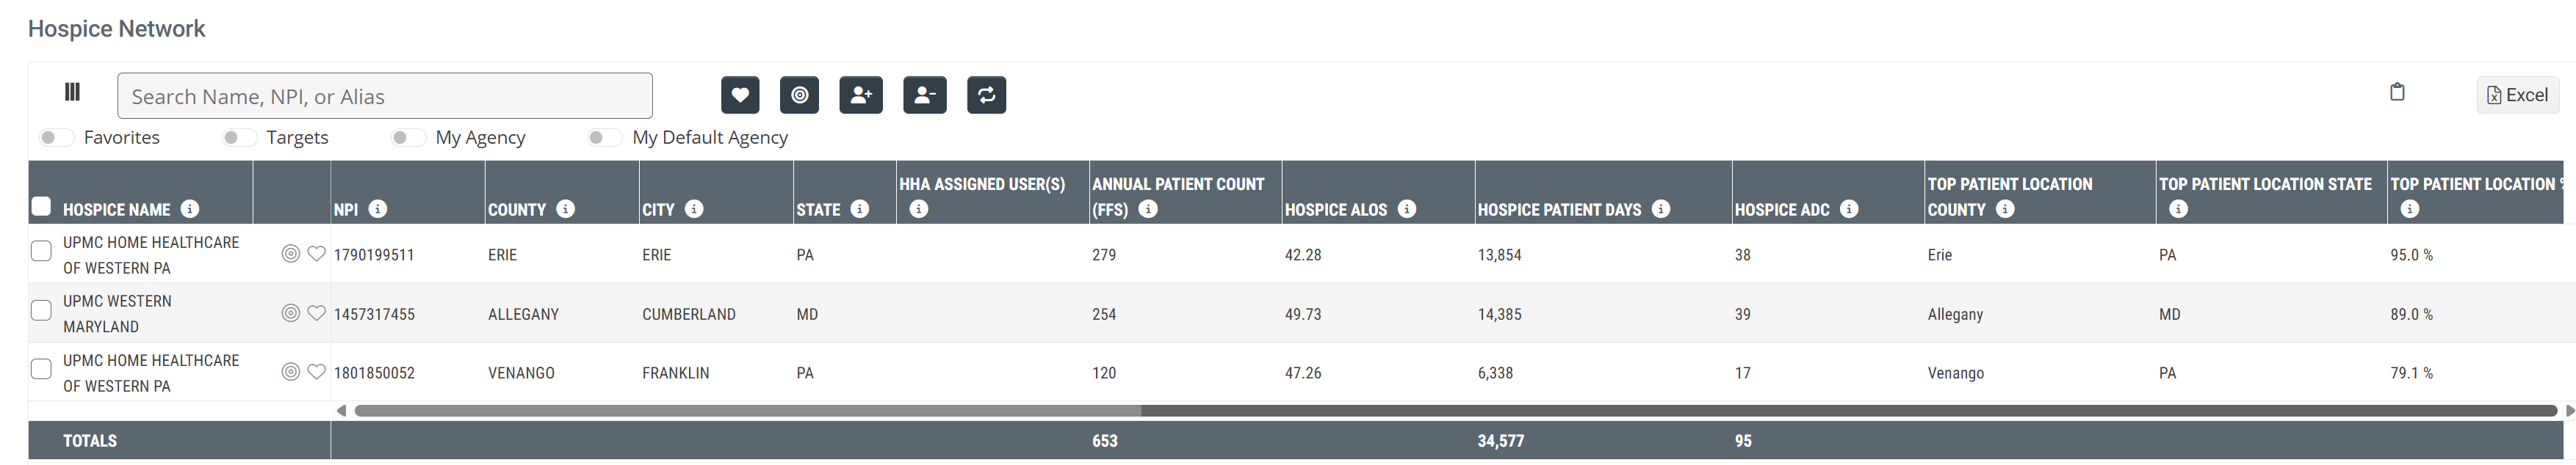Click the clipboard copy icon
The width and height of the screenshot is (2576, 465).
click(x=2397, y=92)
